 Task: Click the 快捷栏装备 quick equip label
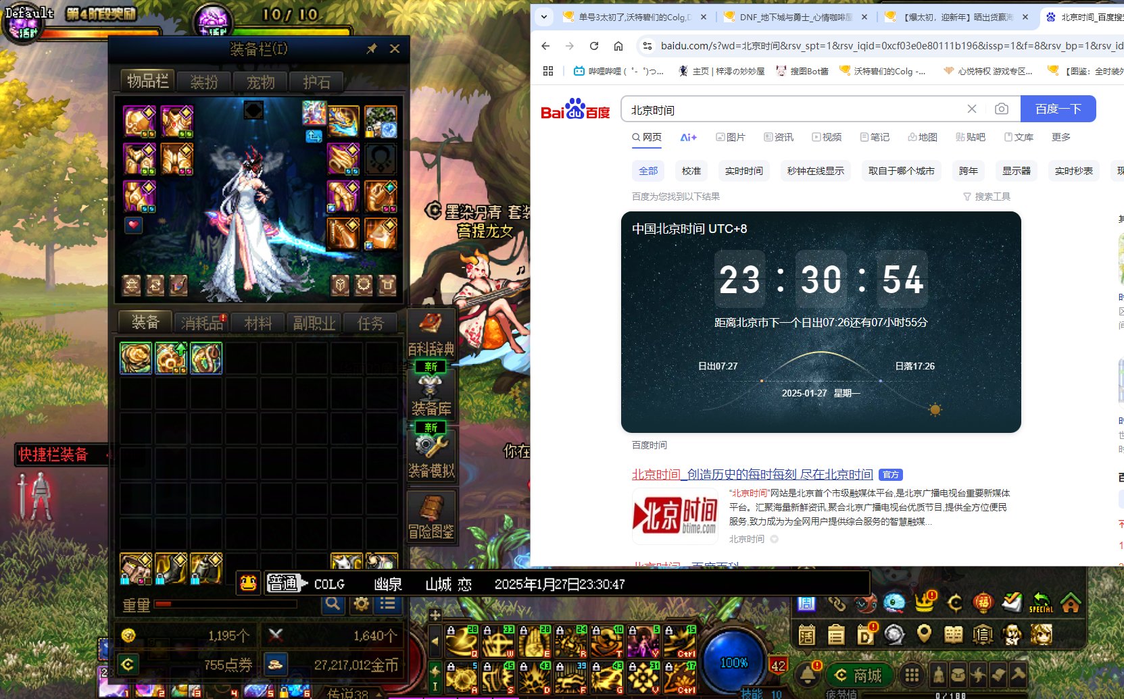53,455
